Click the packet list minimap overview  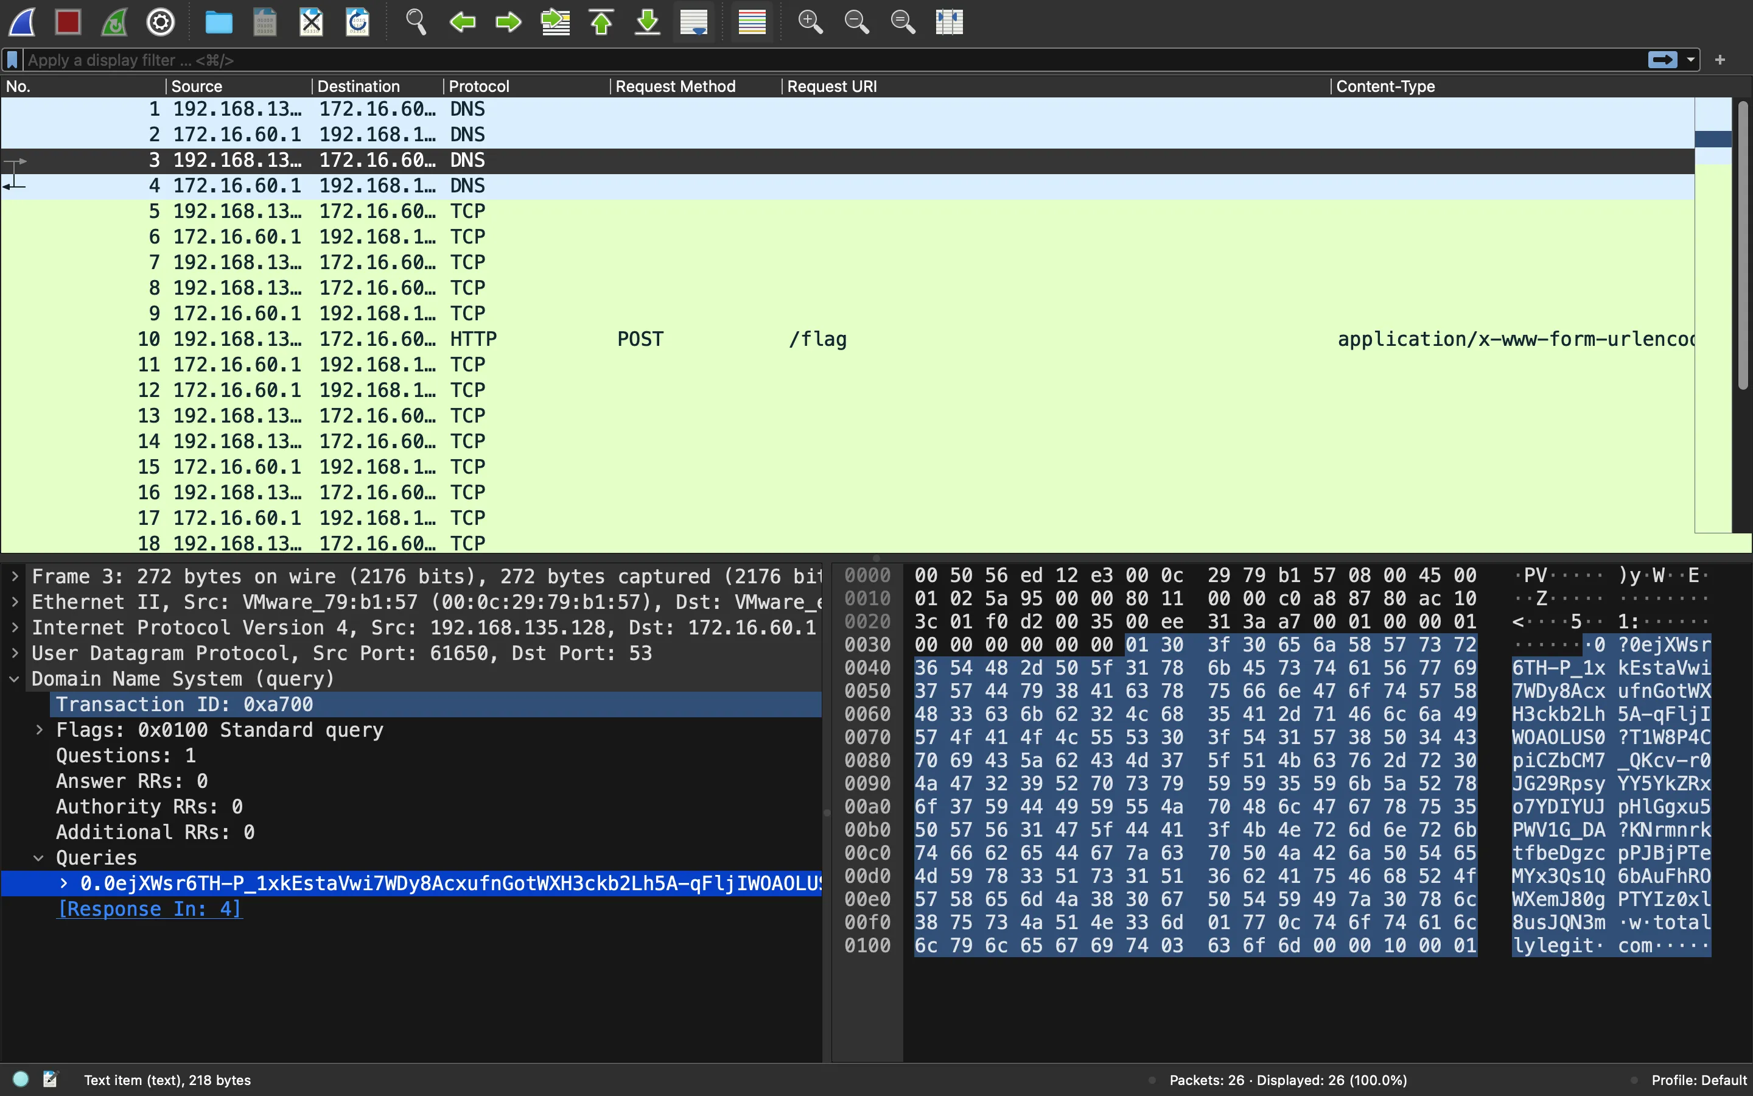(1712, 316)
